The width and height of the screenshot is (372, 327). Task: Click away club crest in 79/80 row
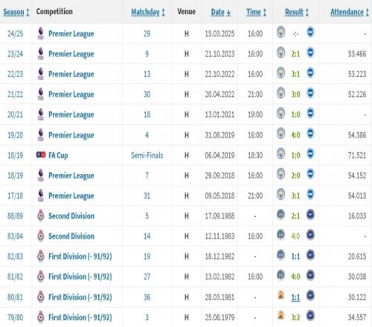coord(310,316)
